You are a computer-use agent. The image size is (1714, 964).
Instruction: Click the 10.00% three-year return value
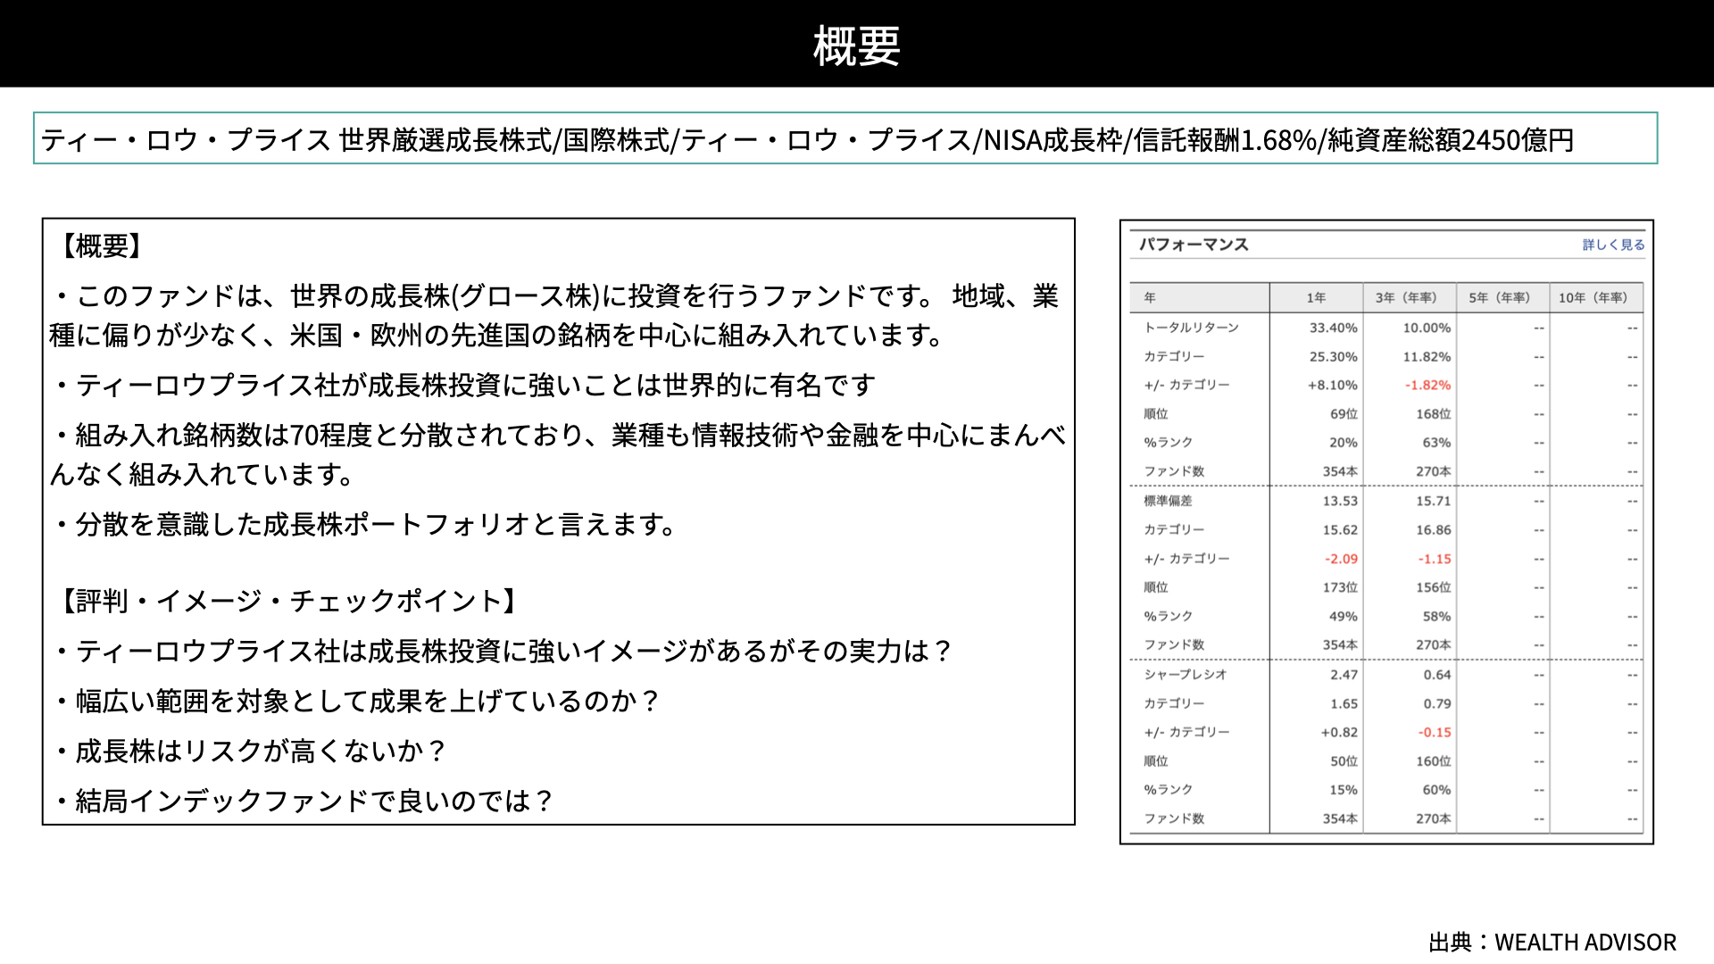pos(1427,328)
